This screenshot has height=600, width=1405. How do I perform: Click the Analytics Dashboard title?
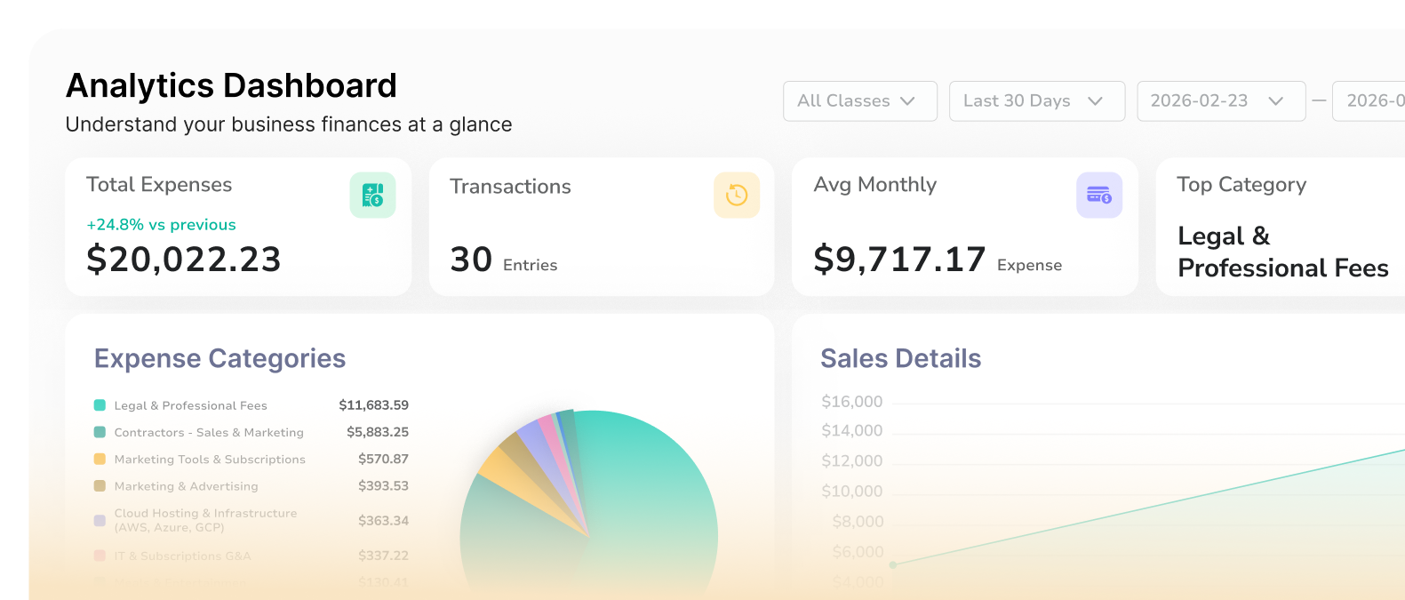click(x=231, y=85)
